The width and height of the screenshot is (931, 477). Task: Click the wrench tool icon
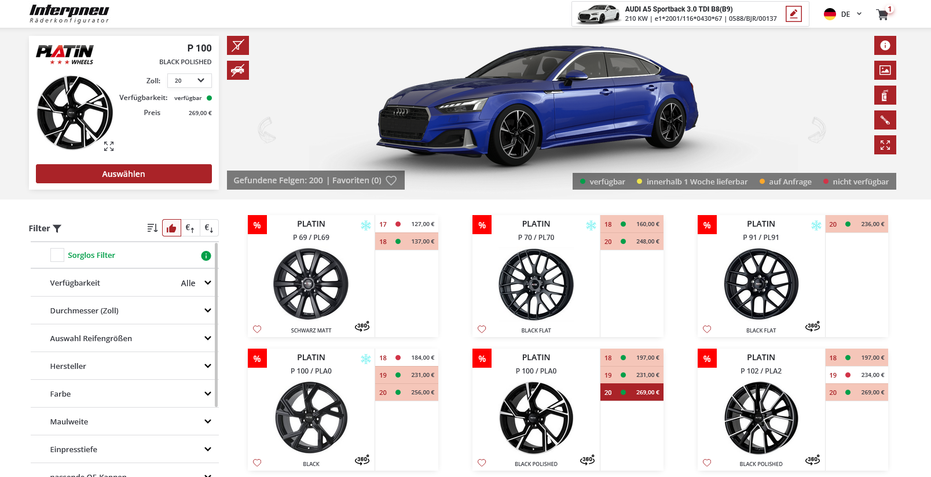pyautogui.click(x=885, y=120)
